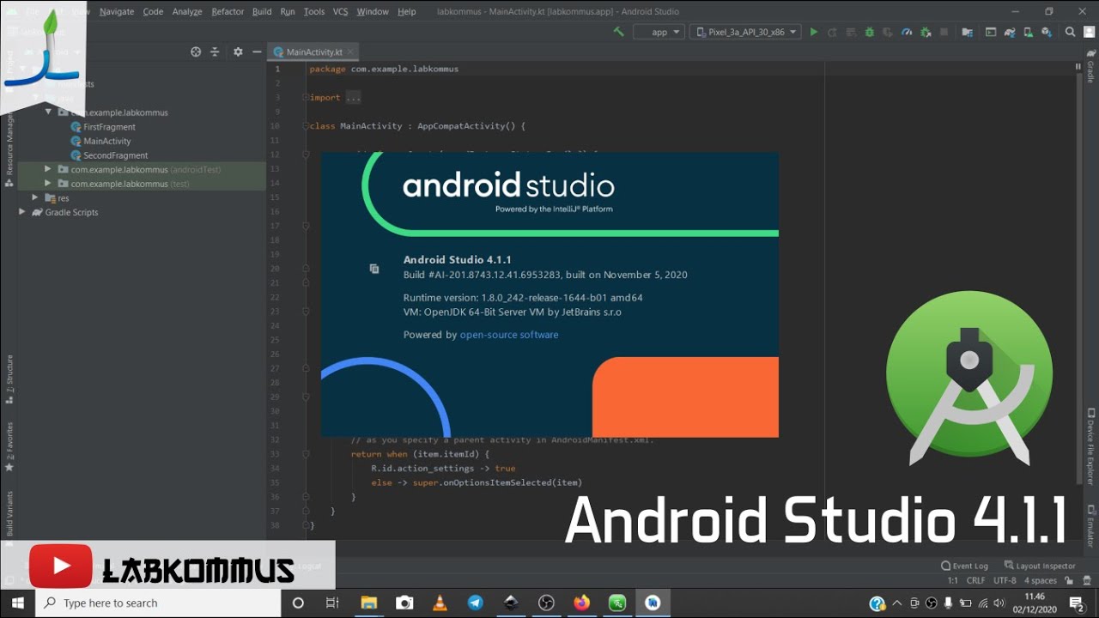1099x618 pixels.
Task: Open the Event Log tool window
Action: coord(965,566)
